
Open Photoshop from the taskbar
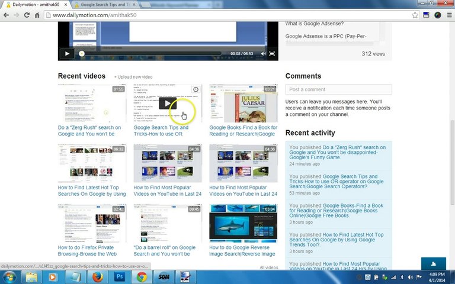coord(120,277)
